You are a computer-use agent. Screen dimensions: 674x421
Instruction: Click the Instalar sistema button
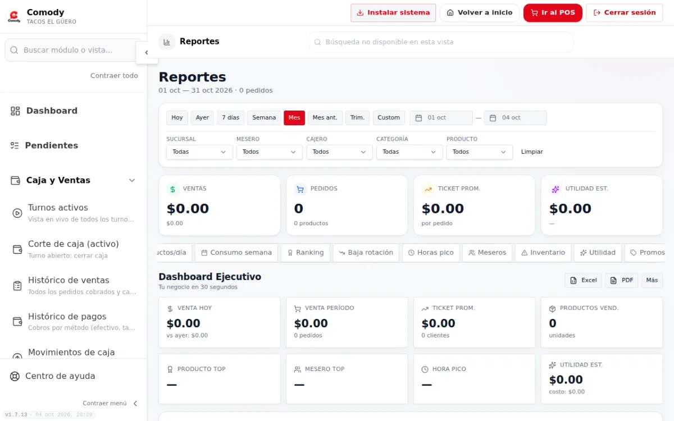point(393,13)
